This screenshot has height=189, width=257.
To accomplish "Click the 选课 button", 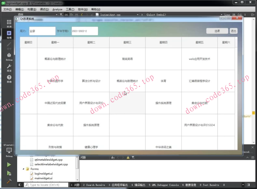I will click(217, 31).
